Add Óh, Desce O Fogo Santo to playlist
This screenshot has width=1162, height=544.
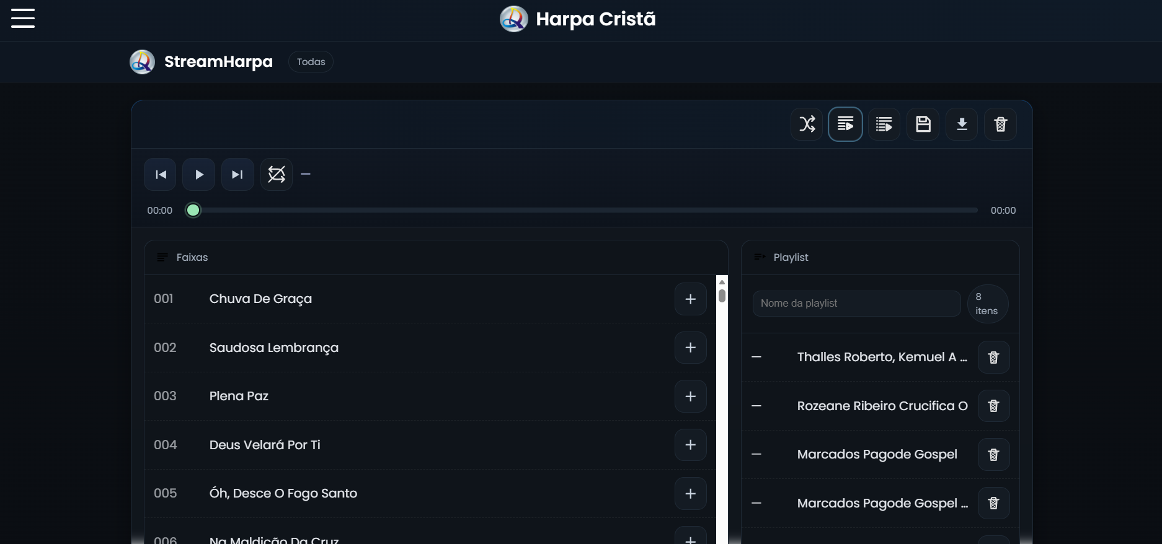690,494
